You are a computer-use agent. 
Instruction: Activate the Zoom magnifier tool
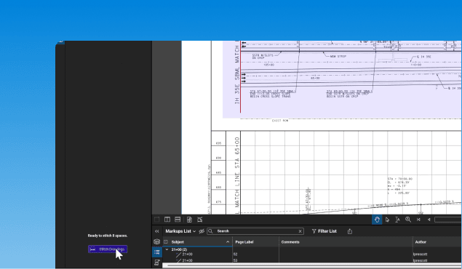coord(408,220)
